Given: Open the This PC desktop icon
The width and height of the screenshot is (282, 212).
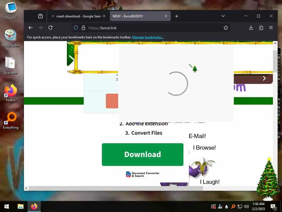Looking at the screenshot, I should (11, 11).
